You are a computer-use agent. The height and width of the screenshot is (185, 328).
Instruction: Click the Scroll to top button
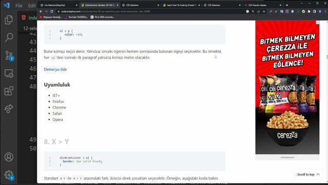[x=309, y=175]
